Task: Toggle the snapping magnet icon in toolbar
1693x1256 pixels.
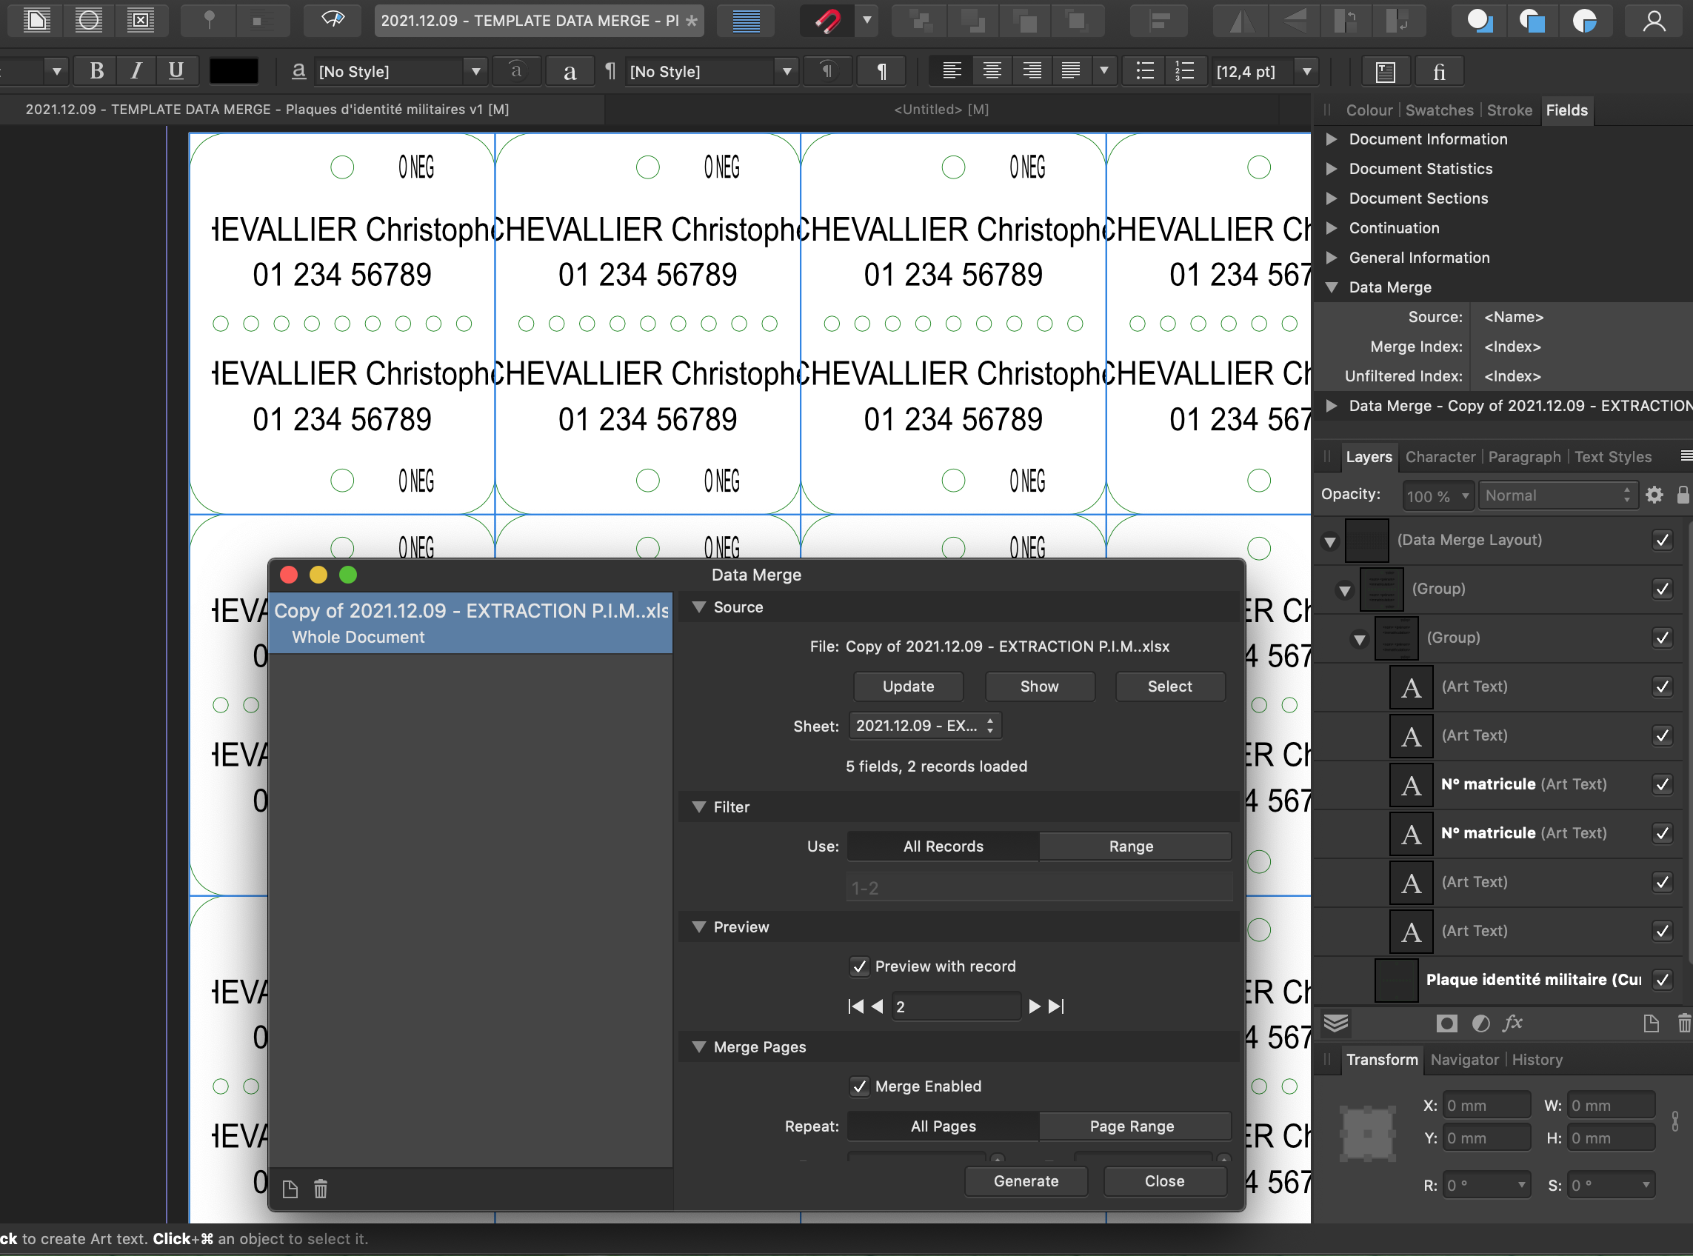Action: (x=829, y=21)
